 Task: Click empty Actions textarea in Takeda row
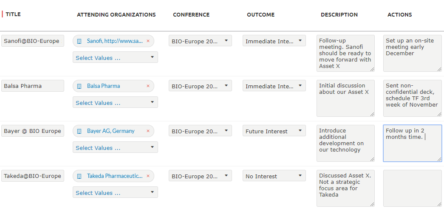[x=412, y=188]
